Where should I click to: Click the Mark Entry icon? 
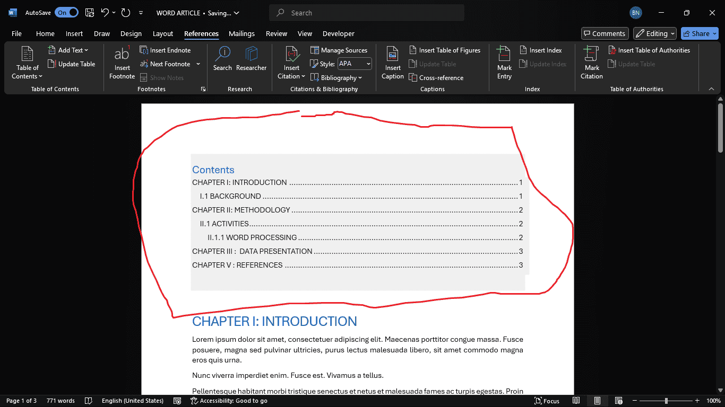[504, 55]
